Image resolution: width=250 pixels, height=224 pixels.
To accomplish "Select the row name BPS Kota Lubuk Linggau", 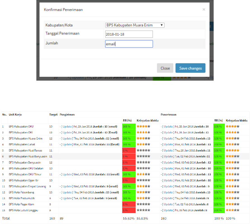I will click(x=23, y=210).
